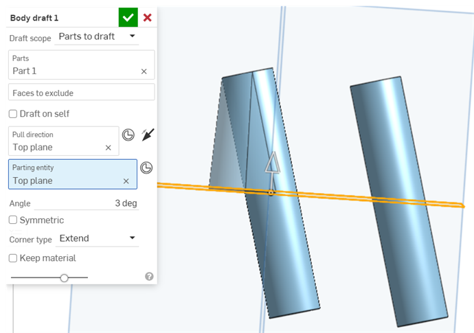Remove Part 1 from the Parts selection
474x333 pixels.
click(144, 71)
